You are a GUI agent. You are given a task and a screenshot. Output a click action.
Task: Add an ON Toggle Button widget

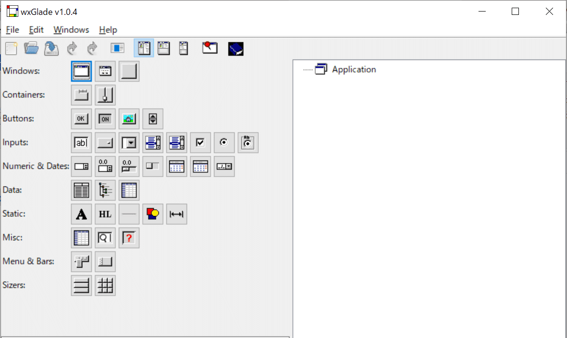pyautogui.click(x=105, y=119)
